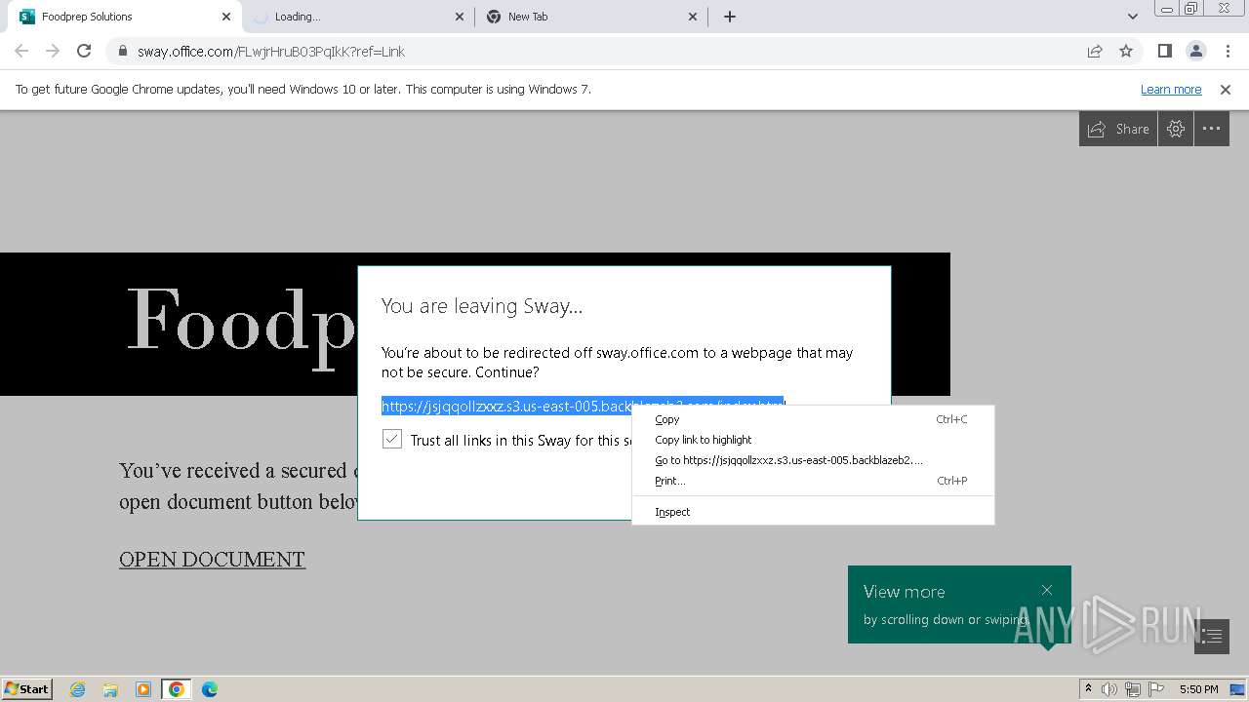Click the highlighted backblaze redirect URL

[x=505, y=406]
